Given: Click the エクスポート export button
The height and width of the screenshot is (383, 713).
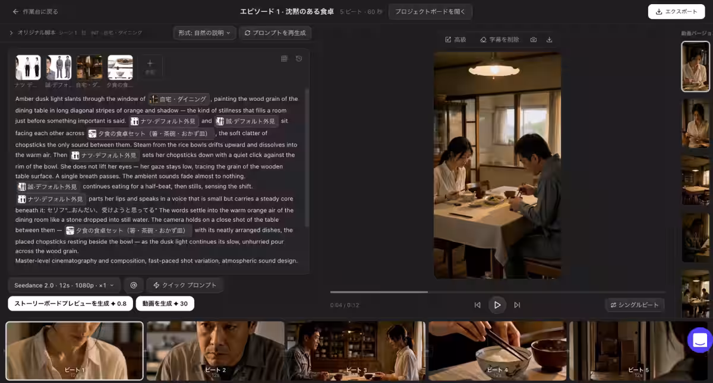Looking at the screenshot, I should pyautogui.click(x=676, y=11).
